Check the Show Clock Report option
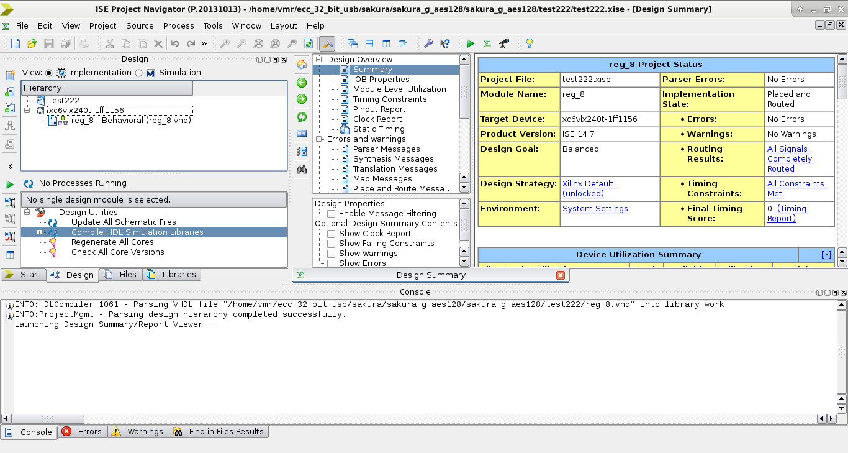This screenshot has height=453, width=848. point(332,234)
